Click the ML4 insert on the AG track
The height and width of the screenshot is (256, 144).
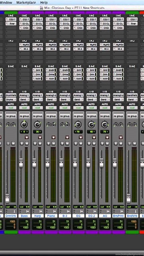click(x=105, y=49)
